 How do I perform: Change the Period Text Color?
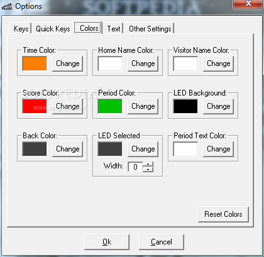click(218, 149)
